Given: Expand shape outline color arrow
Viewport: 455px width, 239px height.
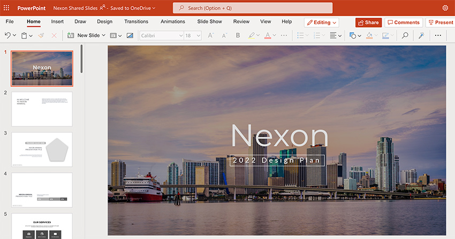Looking at the screenshot, I should 392,35.
